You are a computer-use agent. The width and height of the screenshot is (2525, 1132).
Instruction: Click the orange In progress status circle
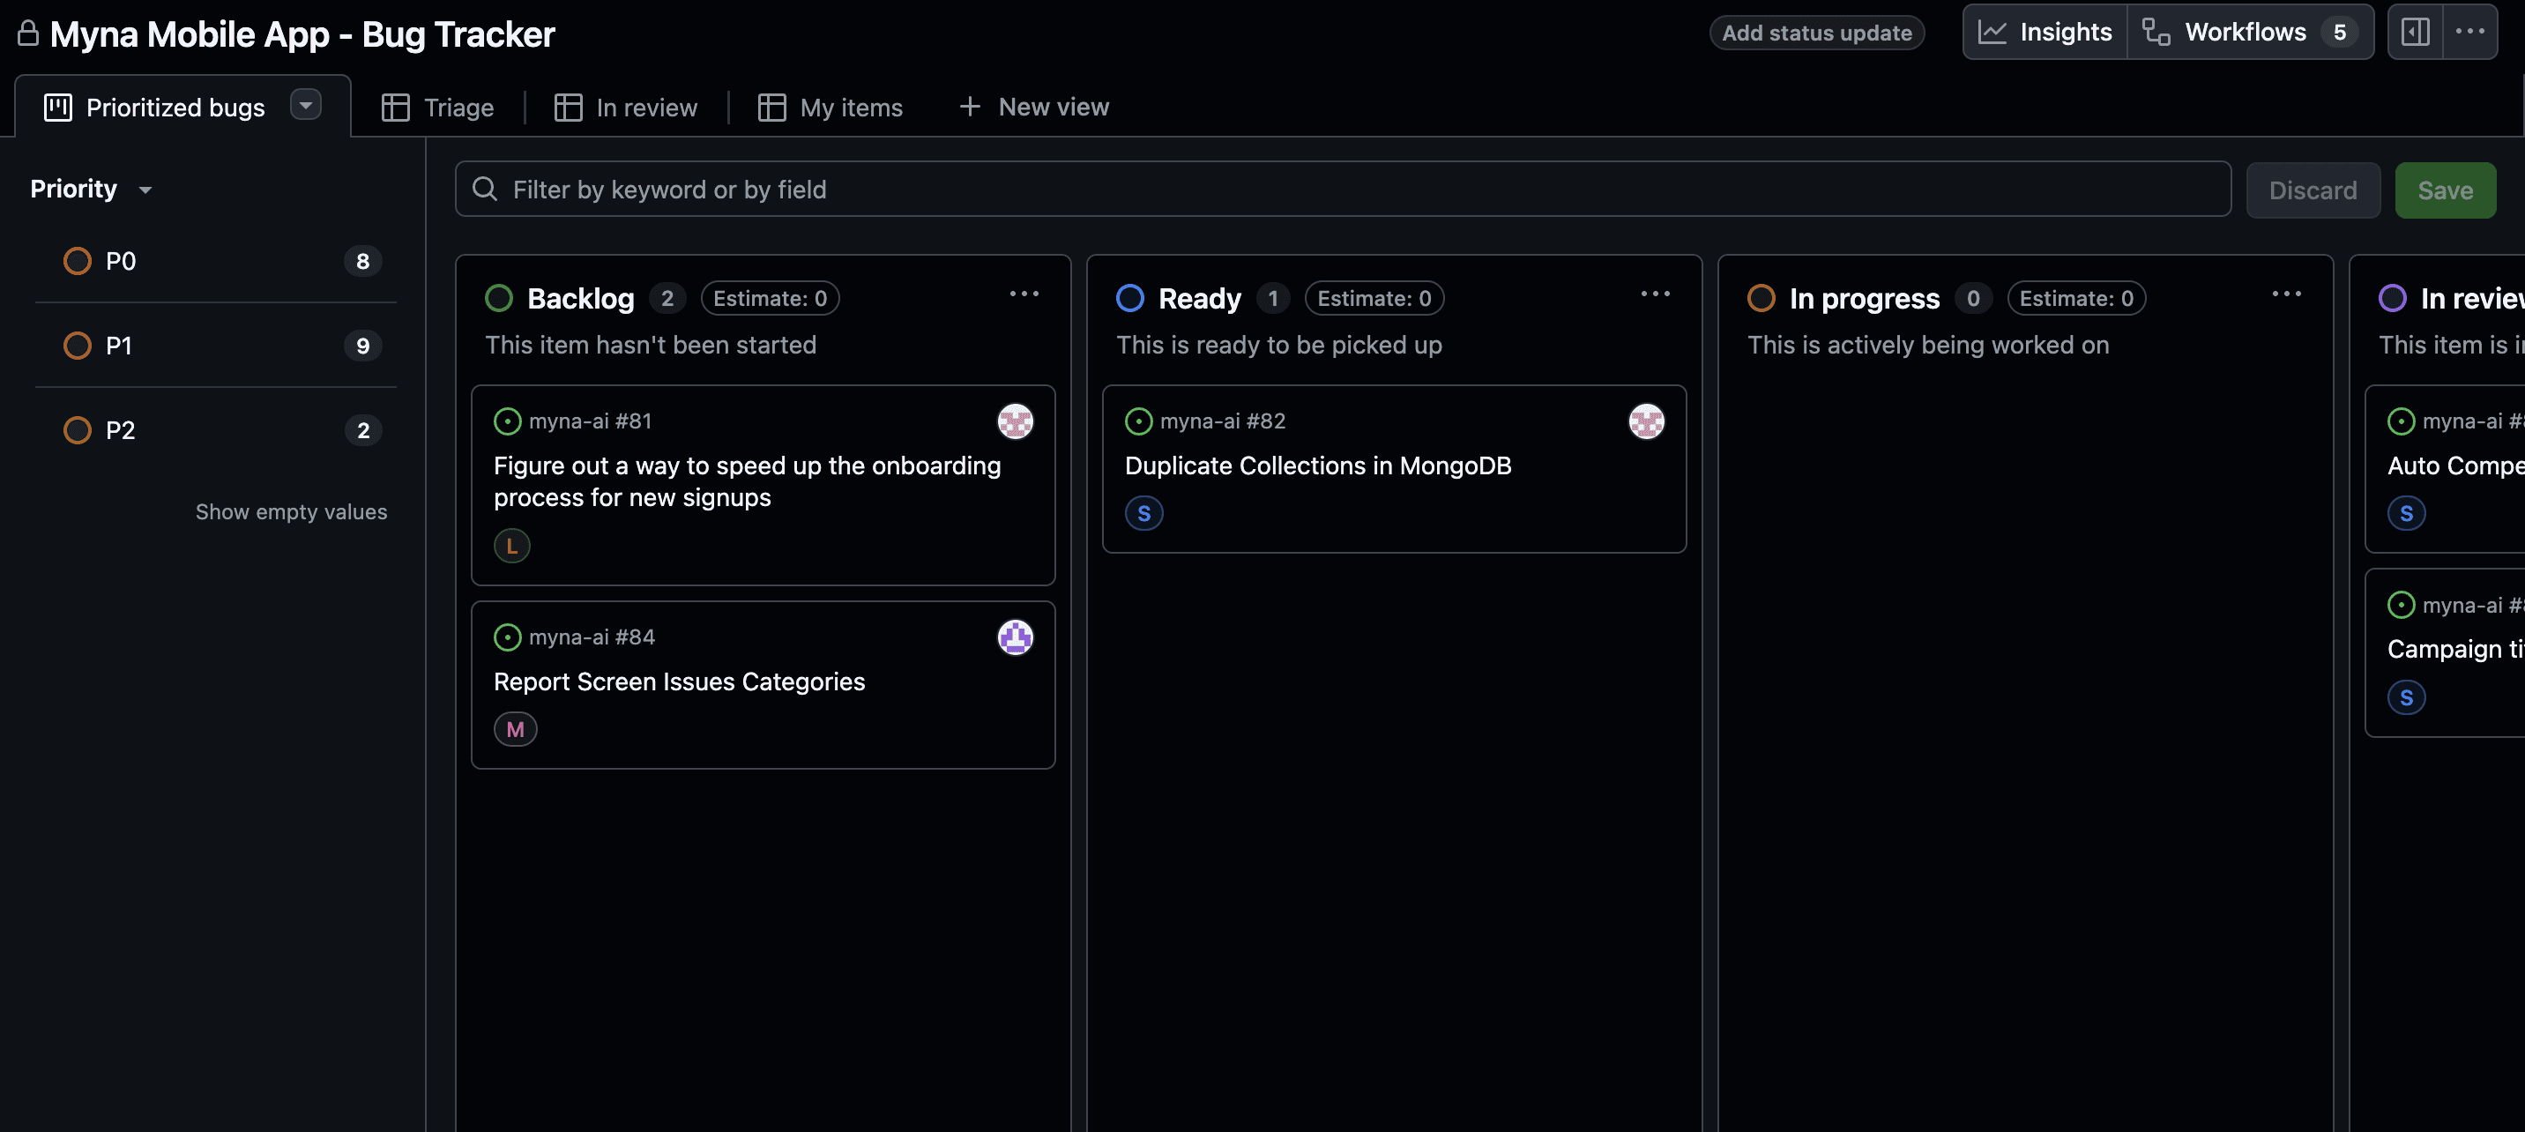pos(1761,298)
